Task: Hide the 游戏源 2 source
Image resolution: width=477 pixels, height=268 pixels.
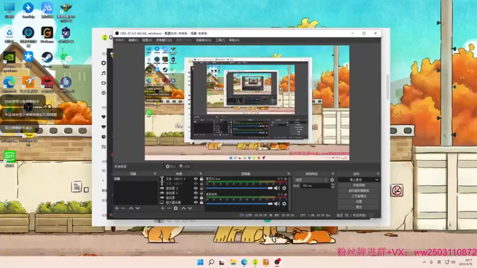Action: (196, 193)
